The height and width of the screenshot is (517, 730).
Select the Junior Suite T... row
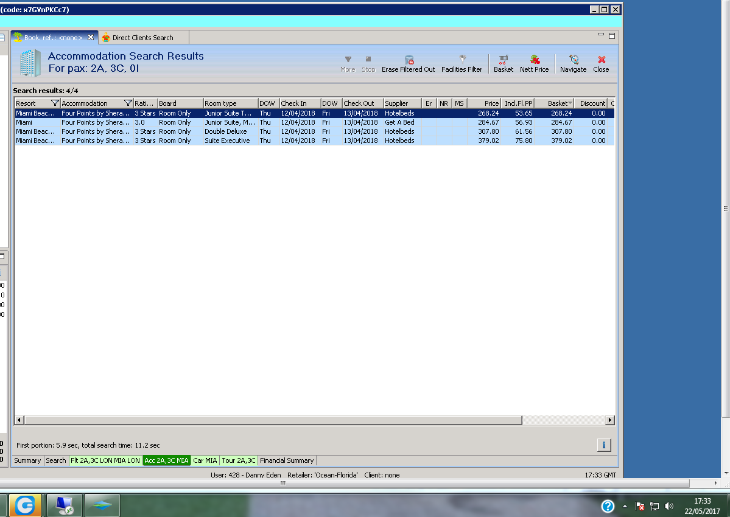tap(314, 113)
